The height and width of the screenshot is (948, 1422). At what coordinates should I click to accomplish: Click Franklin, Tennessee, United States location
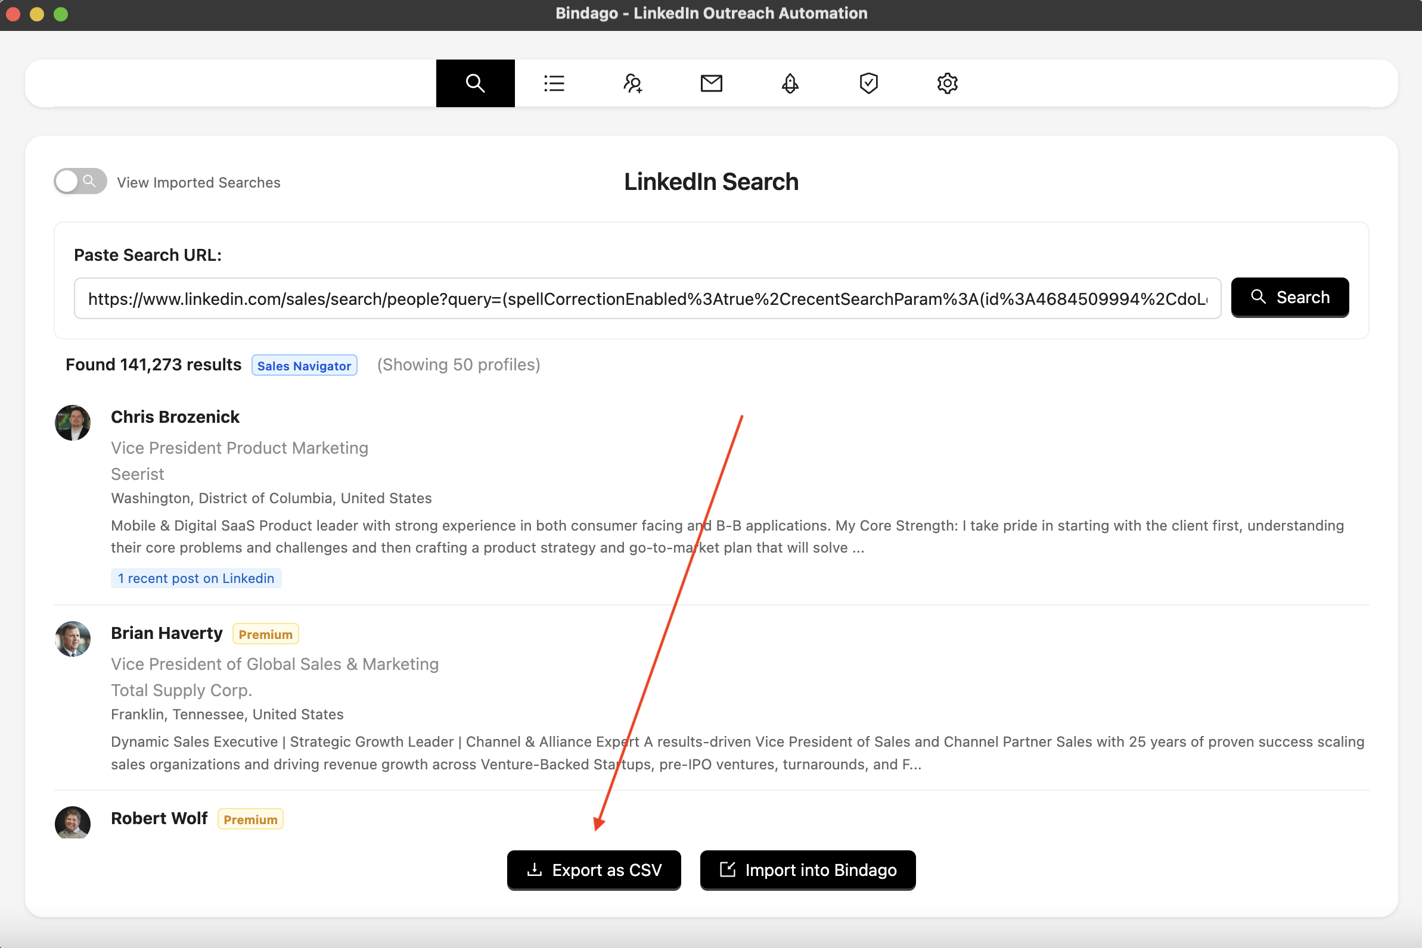[227, 715]
